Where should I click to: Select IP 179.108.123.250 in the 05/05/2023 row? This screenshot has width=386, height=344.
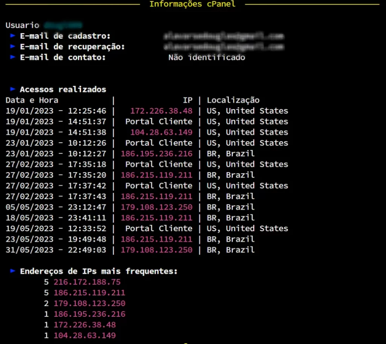point(156,207)
